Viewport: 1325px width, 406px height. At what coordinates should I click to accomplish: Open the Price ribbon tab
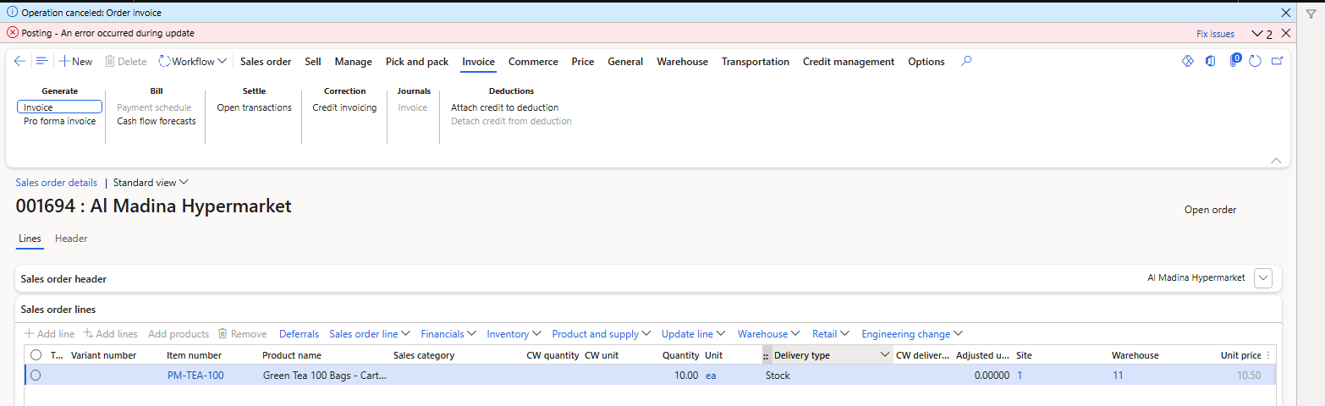pyautogui.click(x=583, y=62)
